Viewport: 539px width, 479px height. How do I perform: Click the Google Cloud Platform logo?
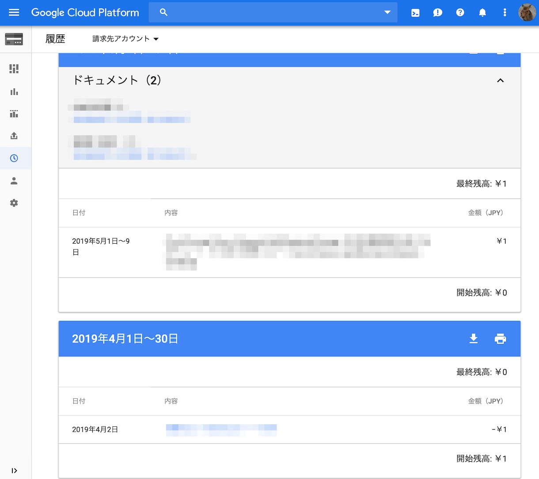coord(85,13)
